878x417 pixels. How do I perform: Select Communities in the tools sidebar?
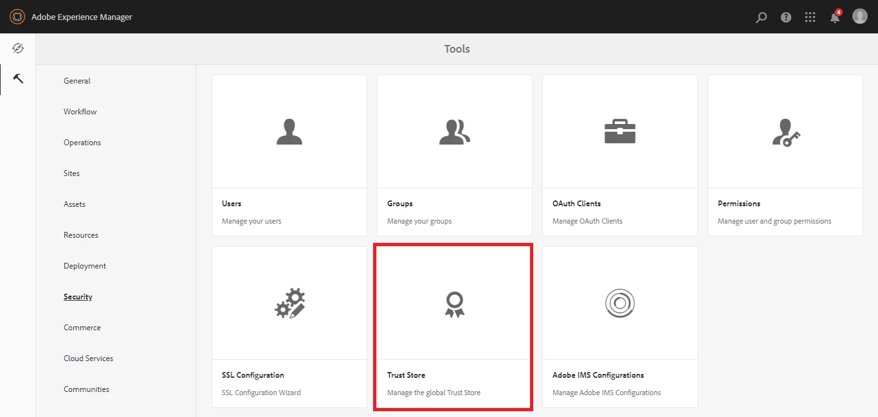[87, 389]
